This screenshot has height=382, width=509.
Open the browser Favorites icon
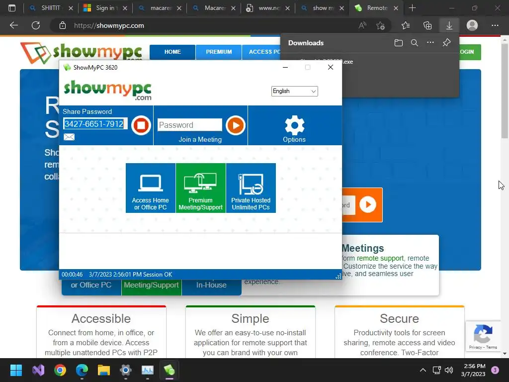click(x=406, y=25)
